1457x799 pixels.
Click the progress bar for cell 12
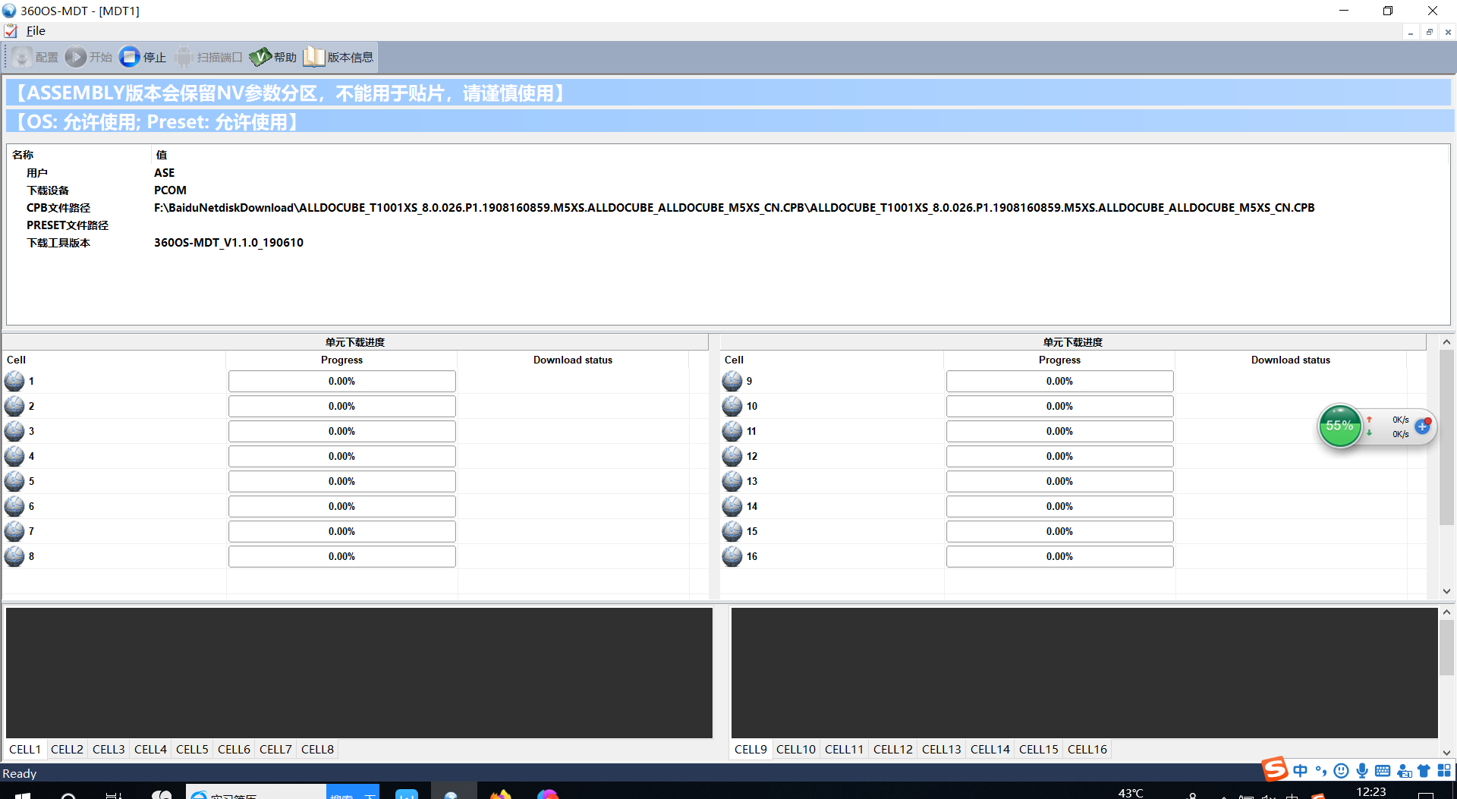1059,456
